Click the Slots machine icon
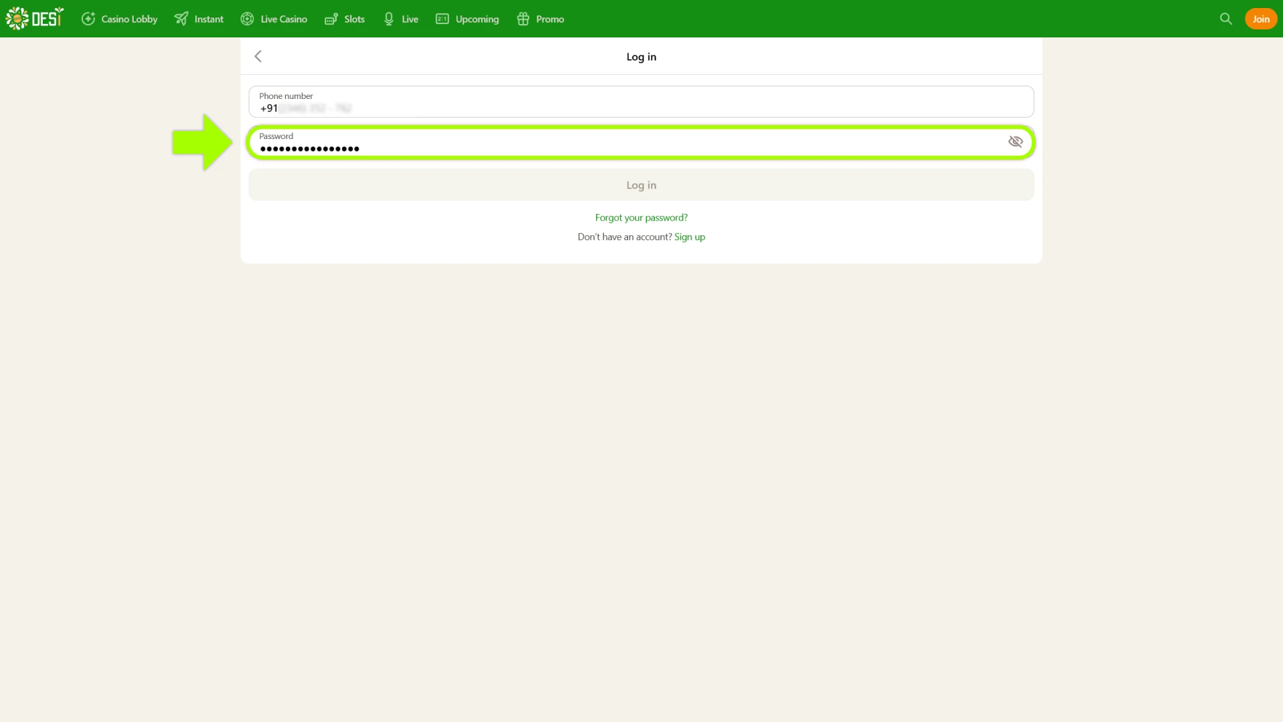The image size is (1283, 722). 331,19
